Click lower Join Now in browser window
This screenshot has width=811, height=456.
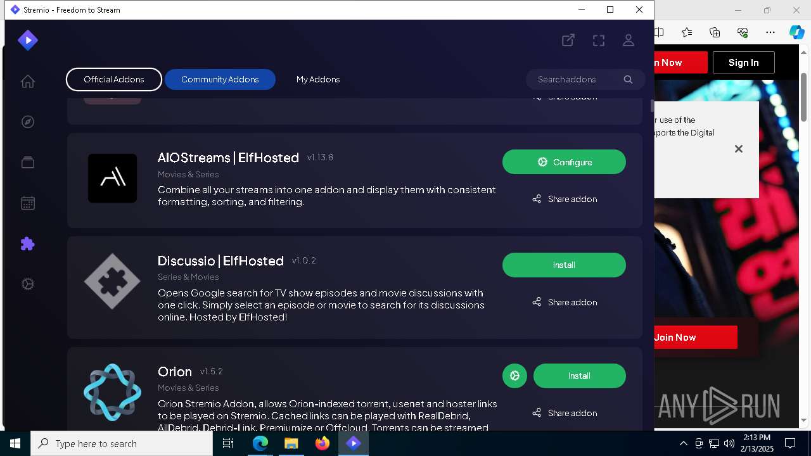coord(696,337)
